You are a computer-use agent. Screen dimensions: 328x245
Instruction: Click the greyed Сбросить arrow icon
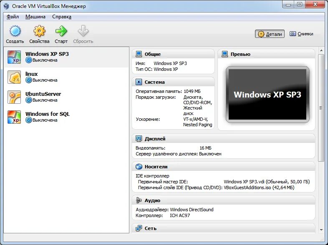coord(83,31)
